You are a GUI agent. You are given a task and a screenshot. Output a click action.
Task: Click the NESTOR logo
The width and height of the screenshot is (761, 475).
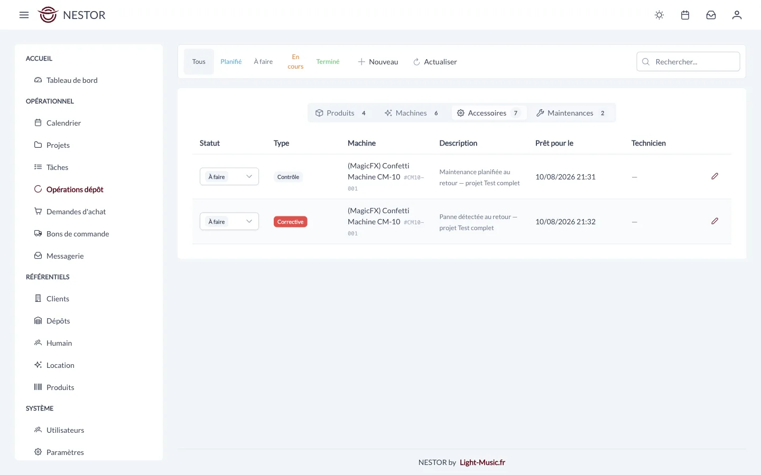click(72, 15)
